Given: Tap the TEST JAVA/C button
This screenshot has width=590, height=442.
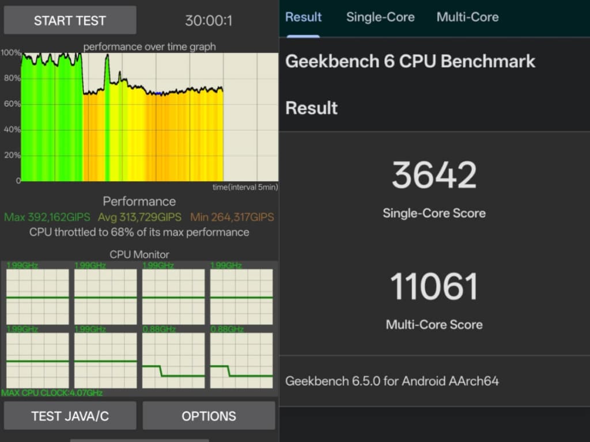Looking at the screenshot, I should tap(70, 416).
